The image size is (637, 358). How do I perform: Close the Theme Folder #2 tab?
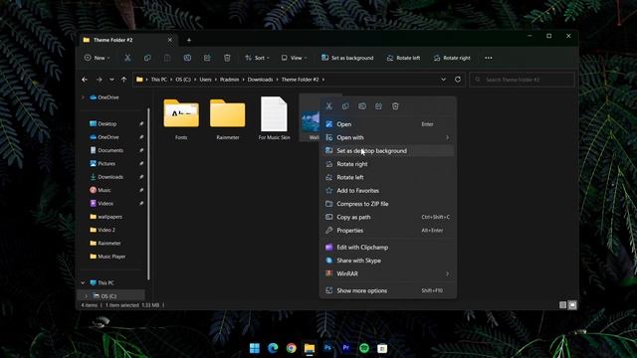170,40
